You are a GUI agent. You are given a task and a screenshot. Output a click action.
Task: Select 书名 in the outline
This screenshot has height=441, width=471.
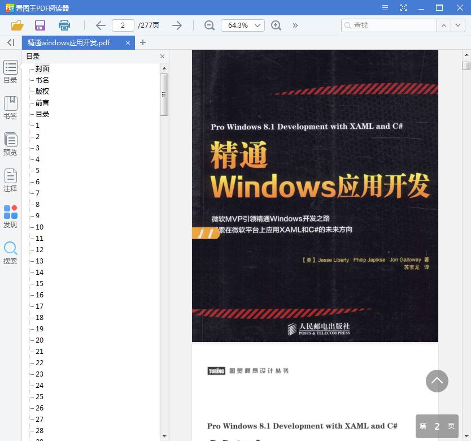click(x=42, y=80)
